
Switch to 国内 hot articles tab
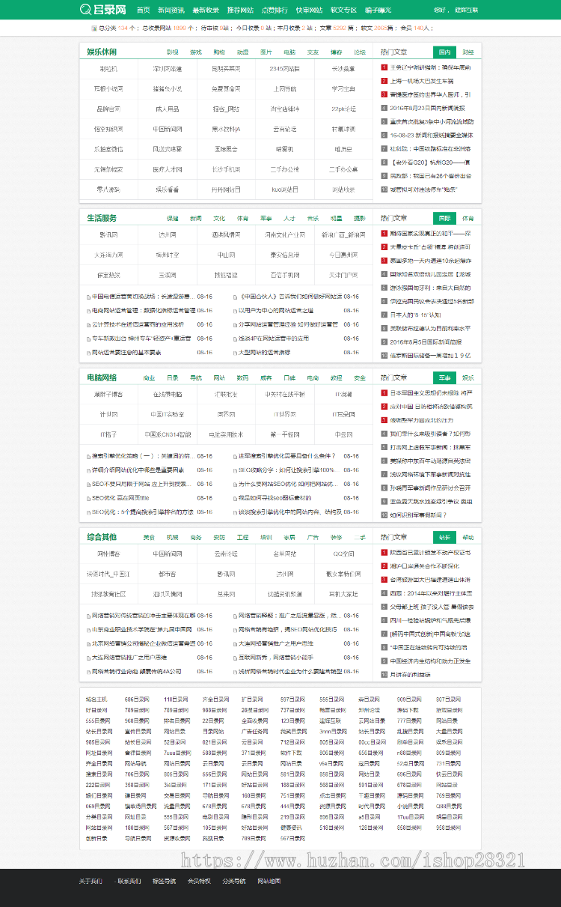coord(444,52)
